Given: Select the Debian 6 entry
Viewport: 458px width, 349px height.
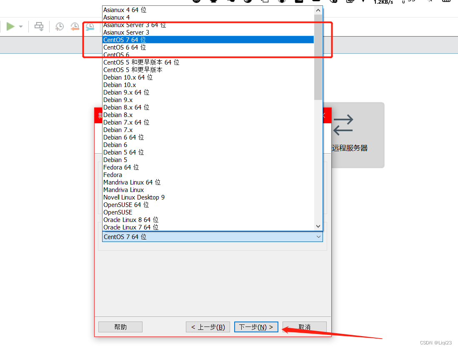Looking at the screenshot, I should pyautogui.click(x=208, y=145).
